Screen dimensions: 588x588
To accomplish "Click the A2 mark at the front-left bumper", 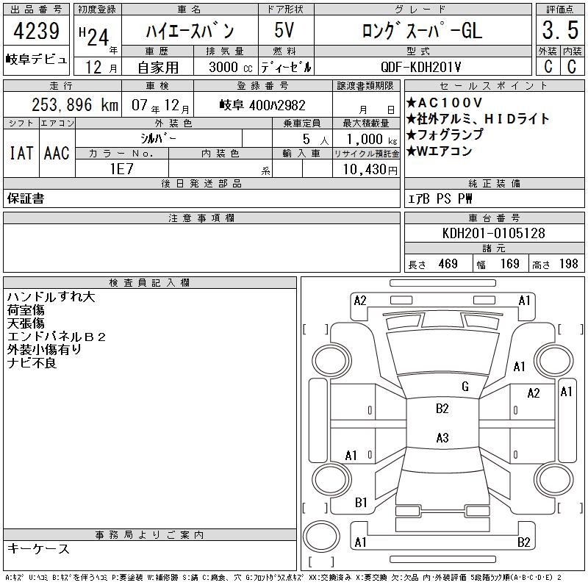I will pos(360,300).
